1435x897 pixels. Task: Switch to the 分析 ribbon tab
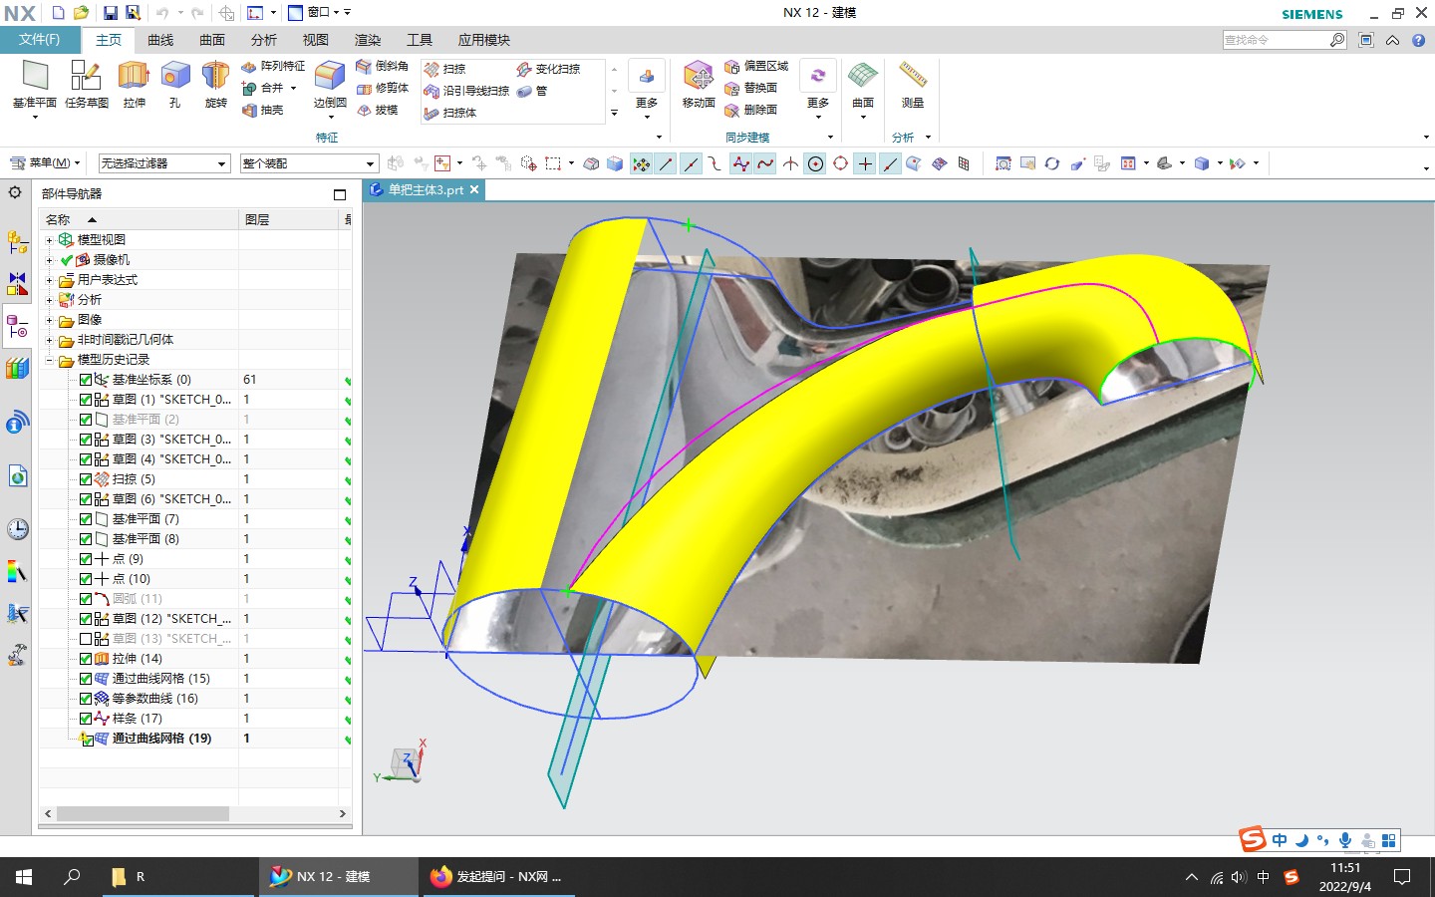[264, 40]
